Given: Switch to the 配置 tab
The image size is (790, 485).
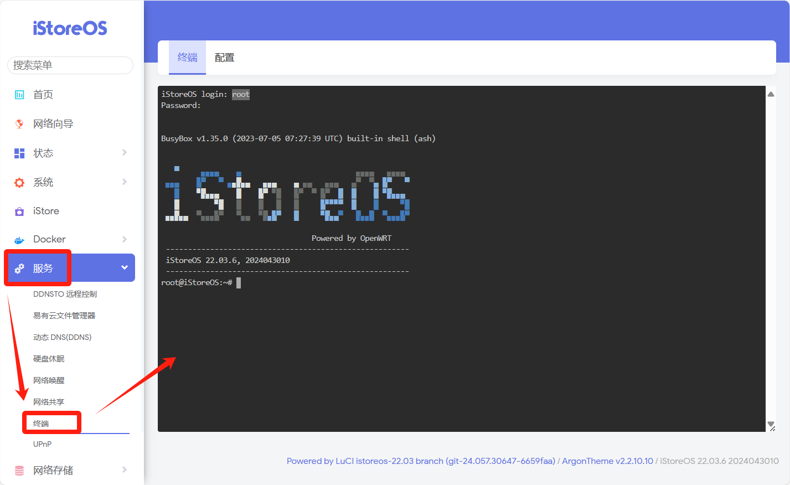Looking at the screenshot, I should click(224, 58).
